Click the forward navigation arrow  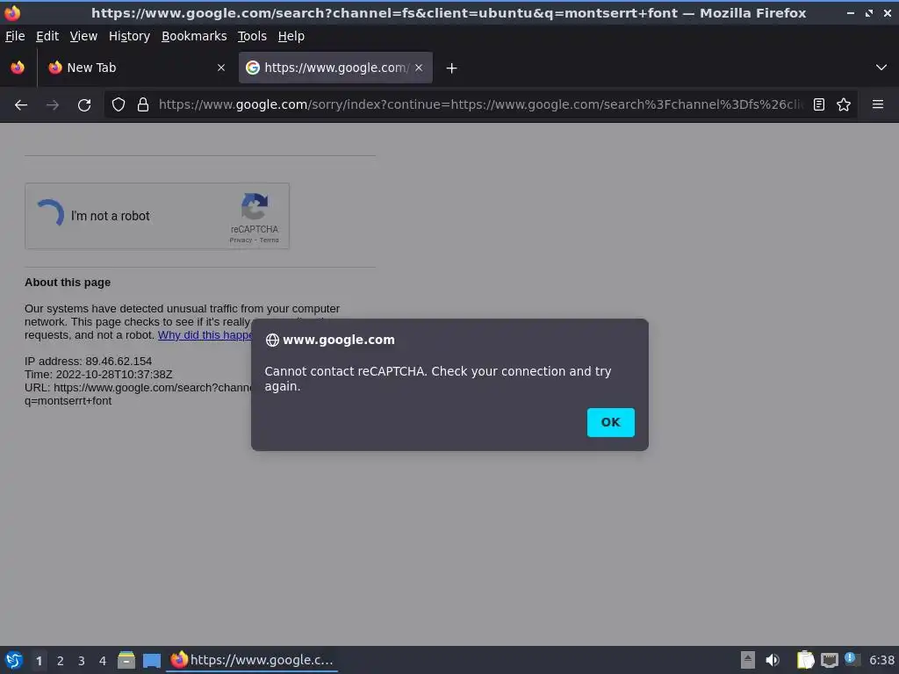pos(52,105)
